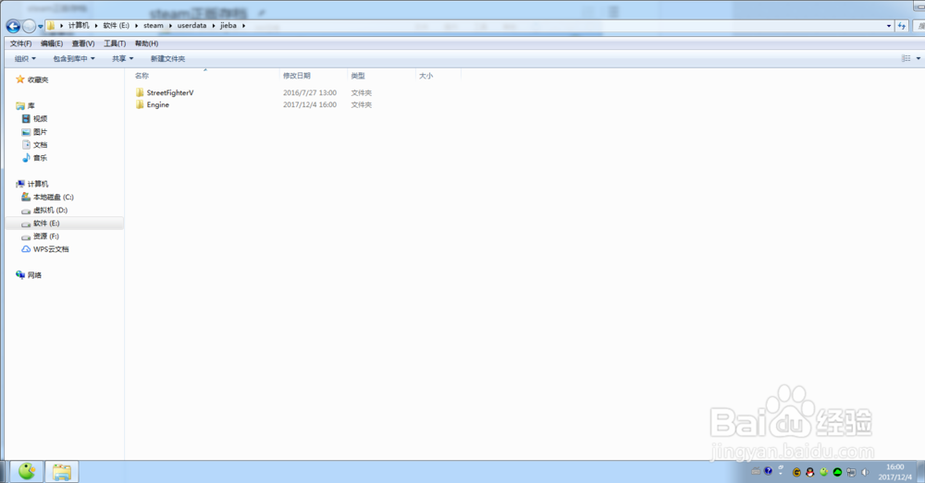Sort by the 类型 column header
The image size is (925, 483).
pos(358,76)
